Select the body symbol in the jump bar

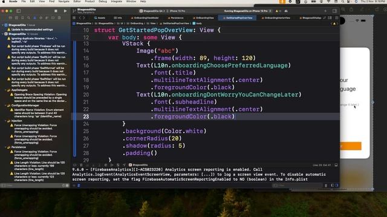(x=197, y=24)
